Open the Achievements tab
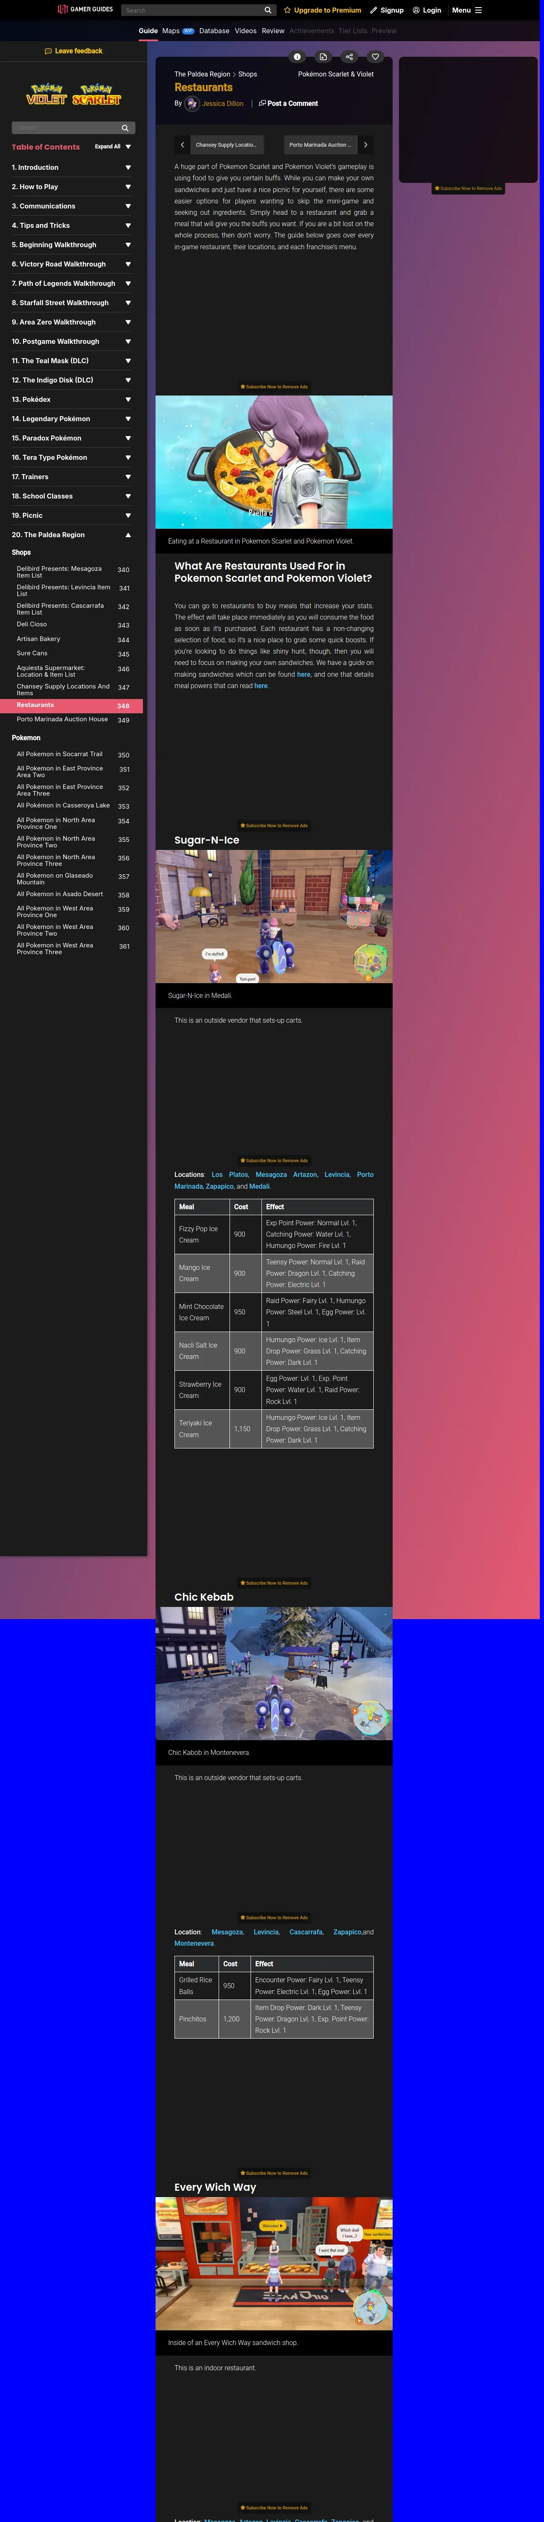Viewport: 544px width, 2522px height. [x=311, y=30]
